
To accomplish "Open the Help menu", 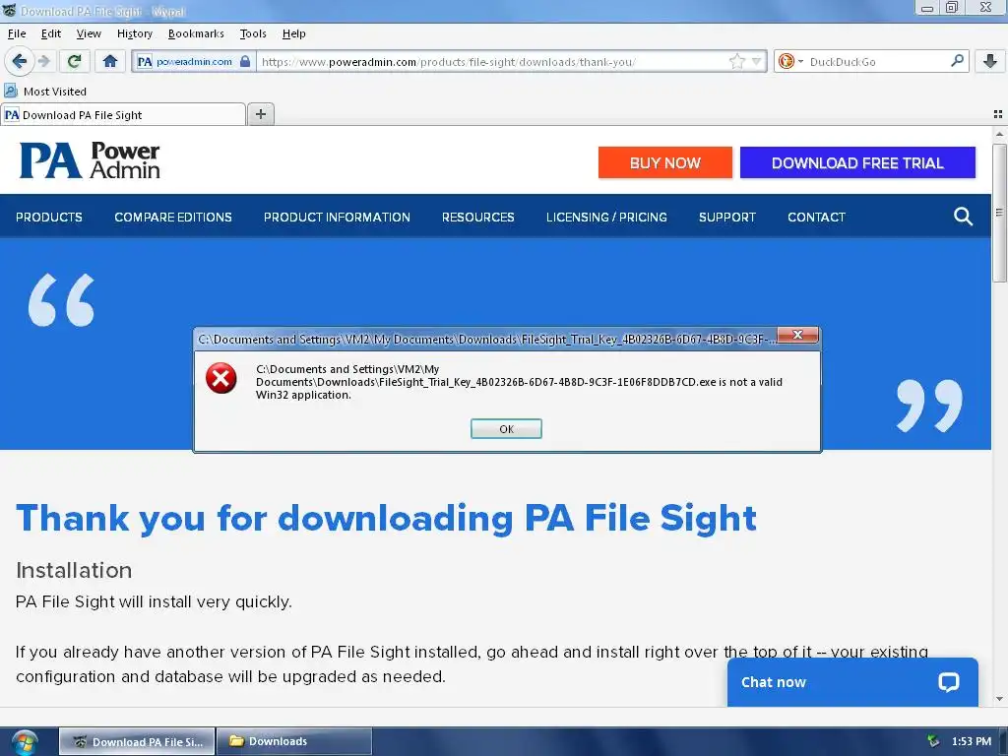I will (x=293, y=33).
